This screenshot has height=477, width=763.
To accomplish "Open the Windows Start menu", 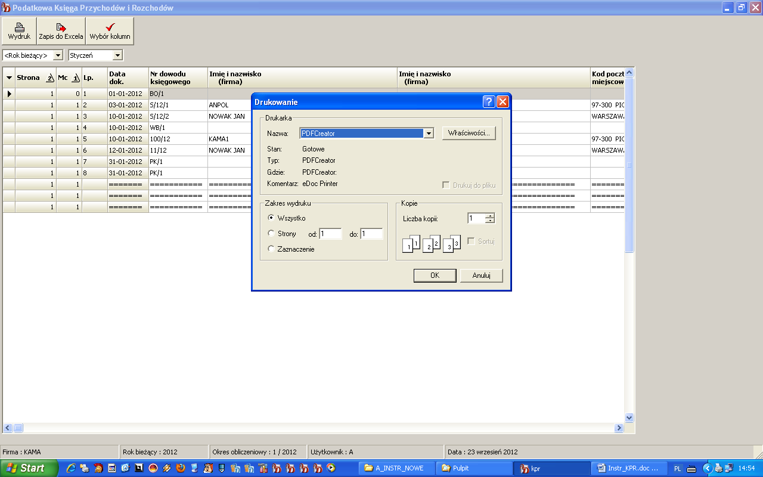I will point(29,469).
